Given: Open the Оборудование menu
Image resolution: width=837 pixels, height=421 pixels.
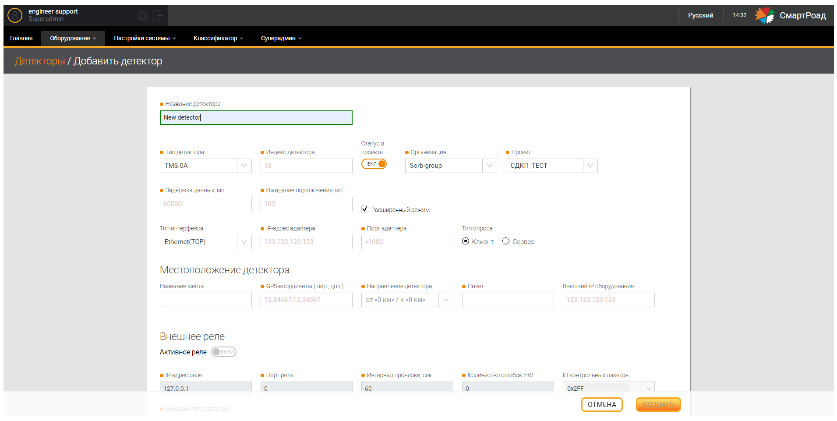Looking at the screenshot, I should tap(73, 38).
